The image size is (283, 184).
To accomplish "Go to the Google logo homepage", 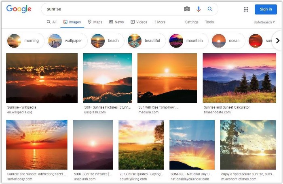I will [19, 9].
